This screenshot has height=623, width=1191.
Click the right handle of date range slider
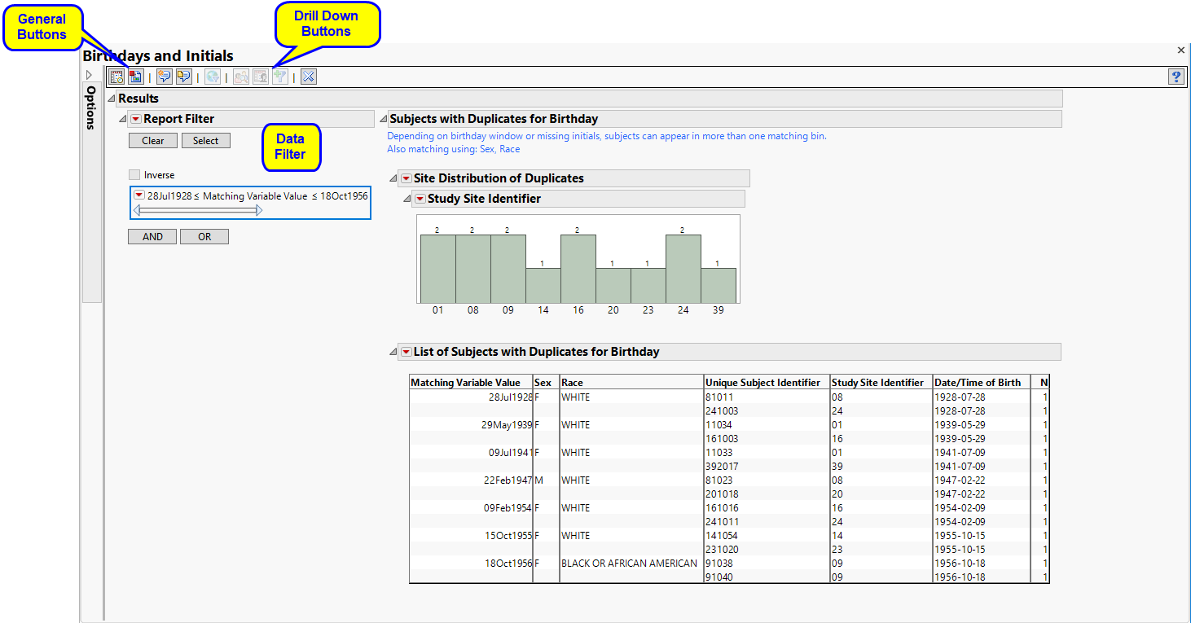[x=259, y=210]
